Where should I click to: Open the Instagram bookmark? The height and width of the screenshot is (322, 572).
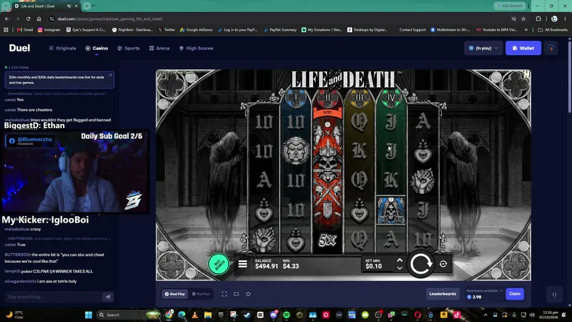pyautogui.click(x=49, y=30)
